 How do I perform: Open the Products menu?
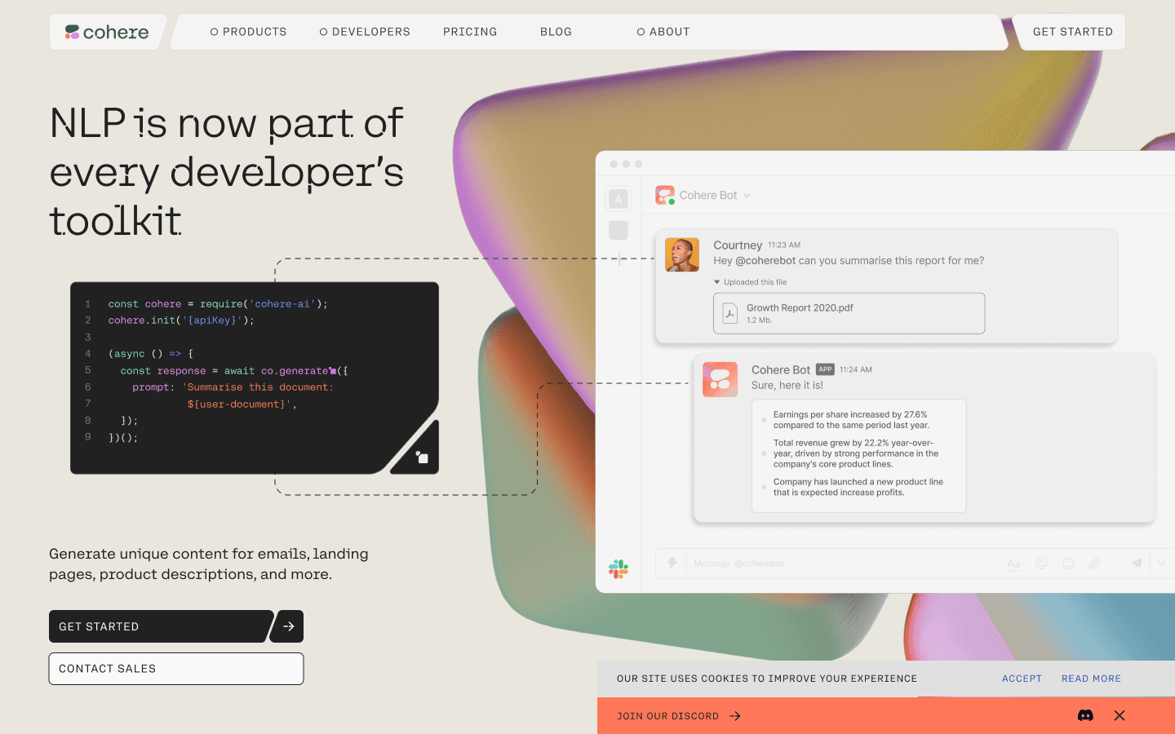249,32
